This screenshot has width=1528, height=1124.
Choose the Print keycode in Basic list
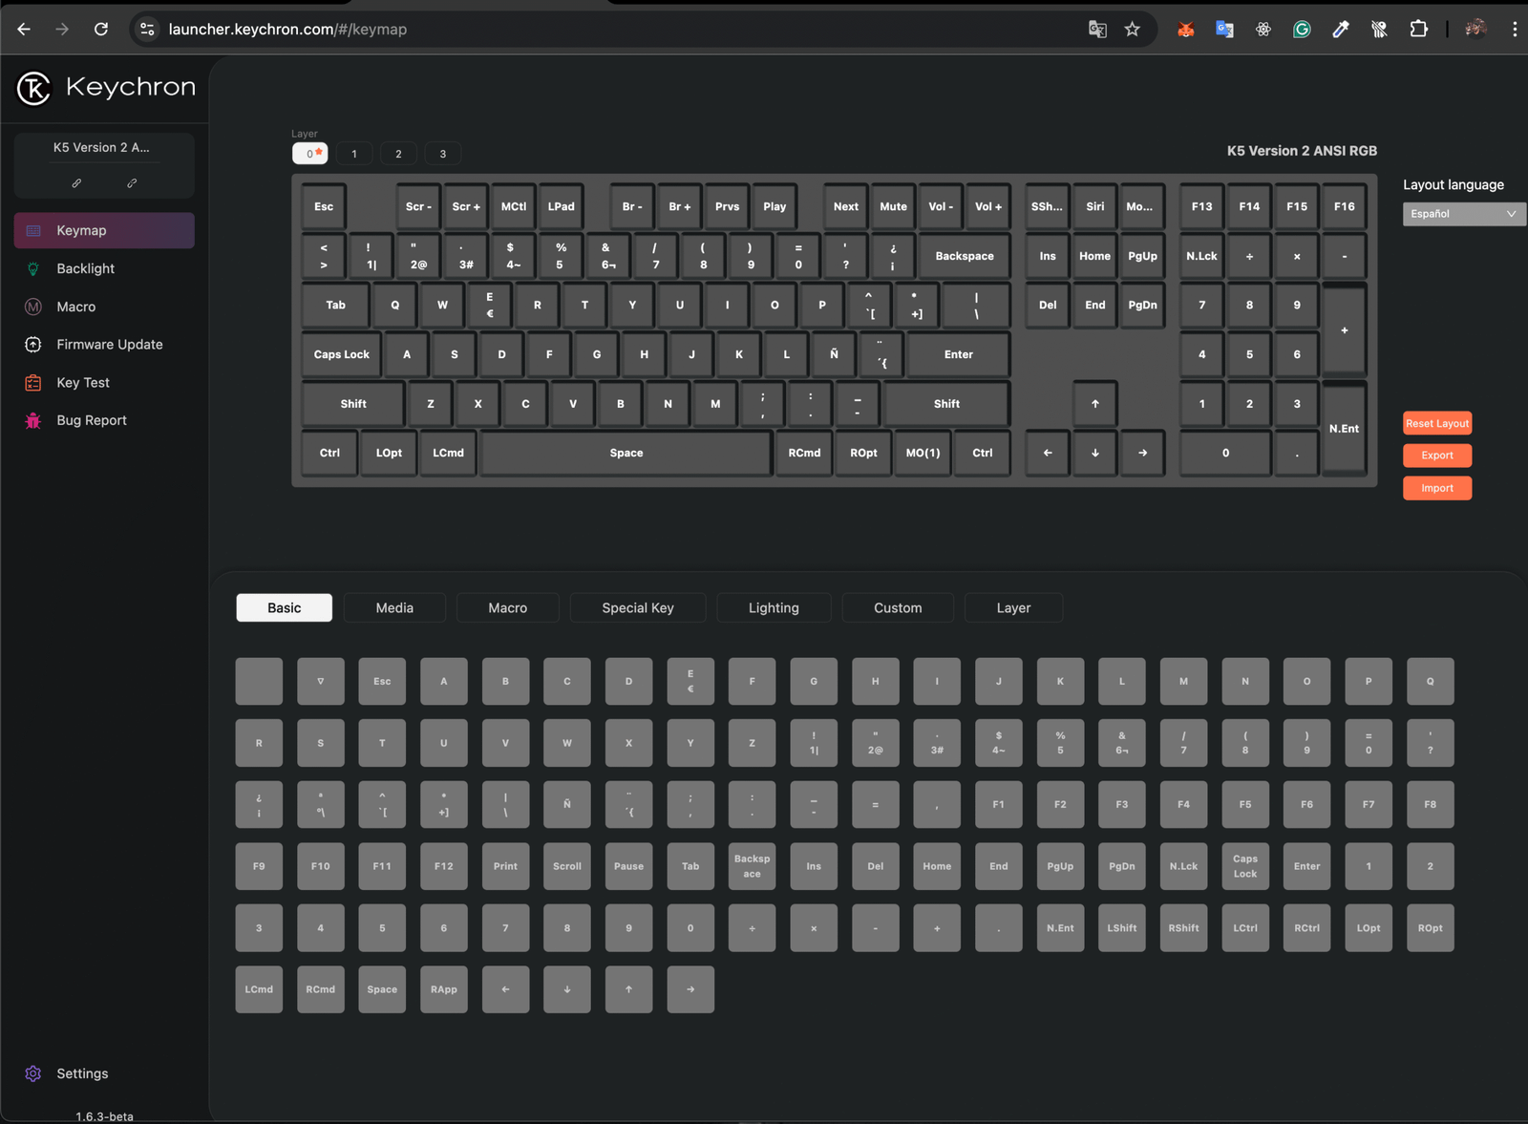[505, 866]
